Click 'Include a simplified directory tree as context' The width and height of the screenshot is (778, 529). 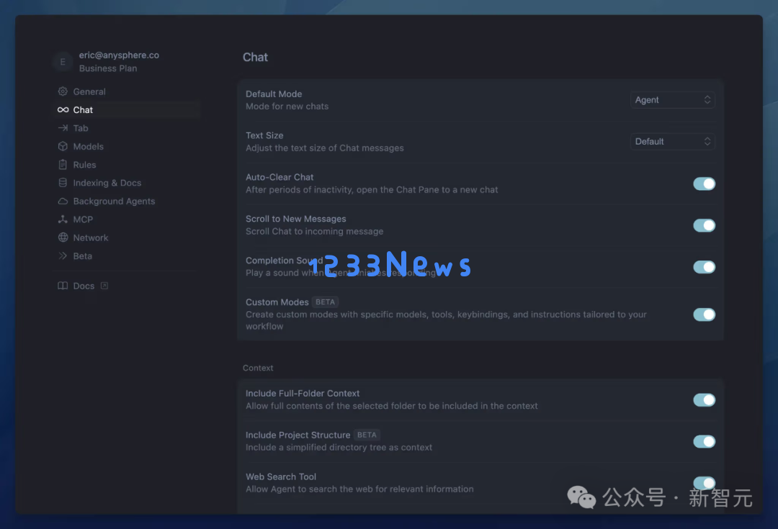point(339,447)
